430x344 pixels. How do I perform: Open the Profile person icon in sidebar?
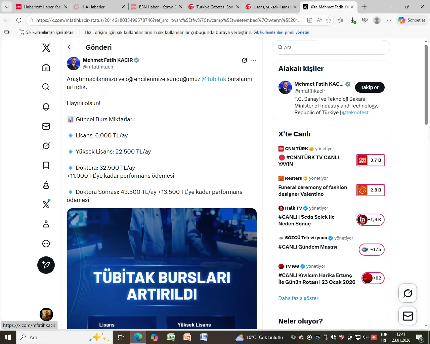click(x=46, y=224)
